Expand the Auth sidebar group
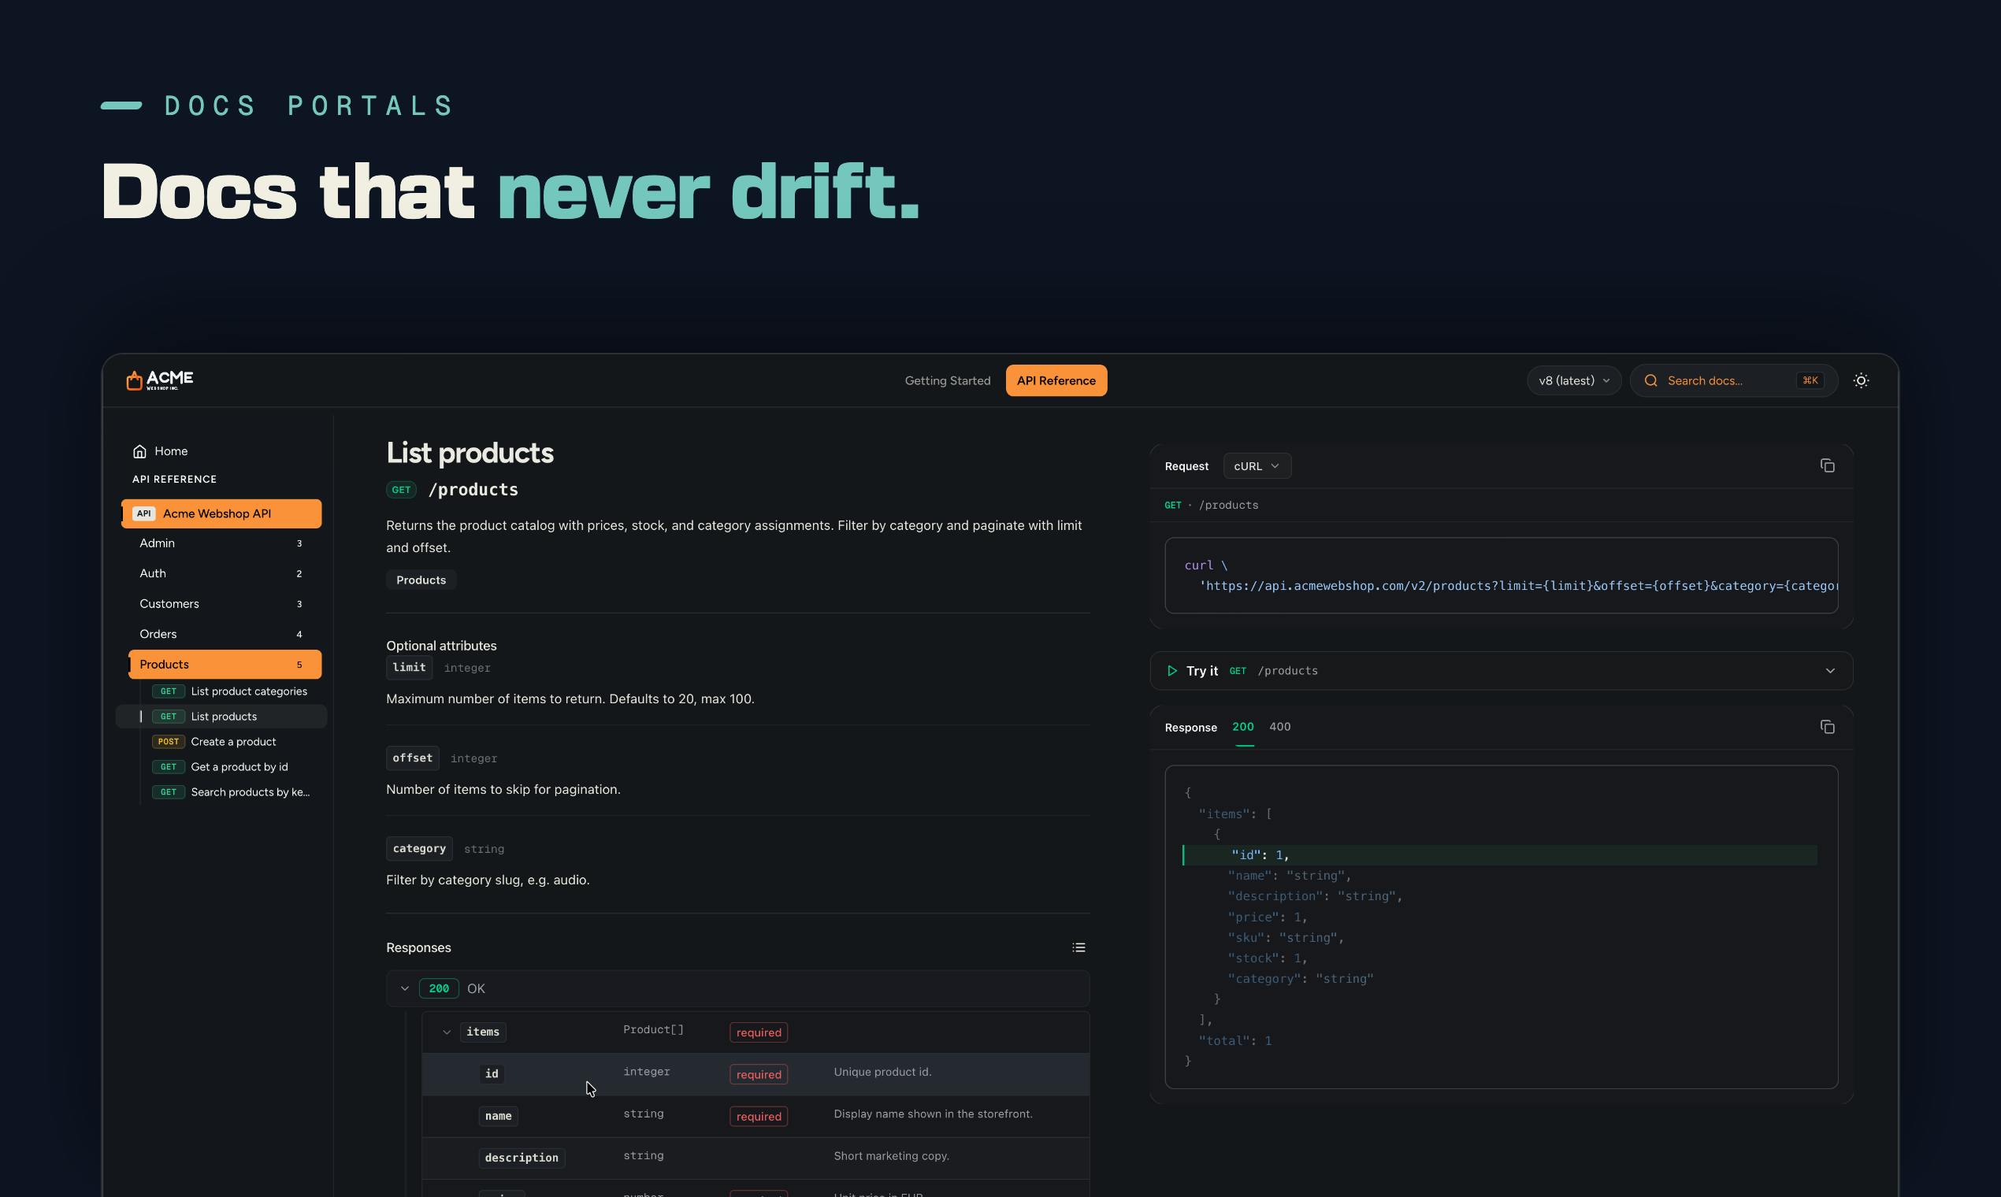 point(222,573)
